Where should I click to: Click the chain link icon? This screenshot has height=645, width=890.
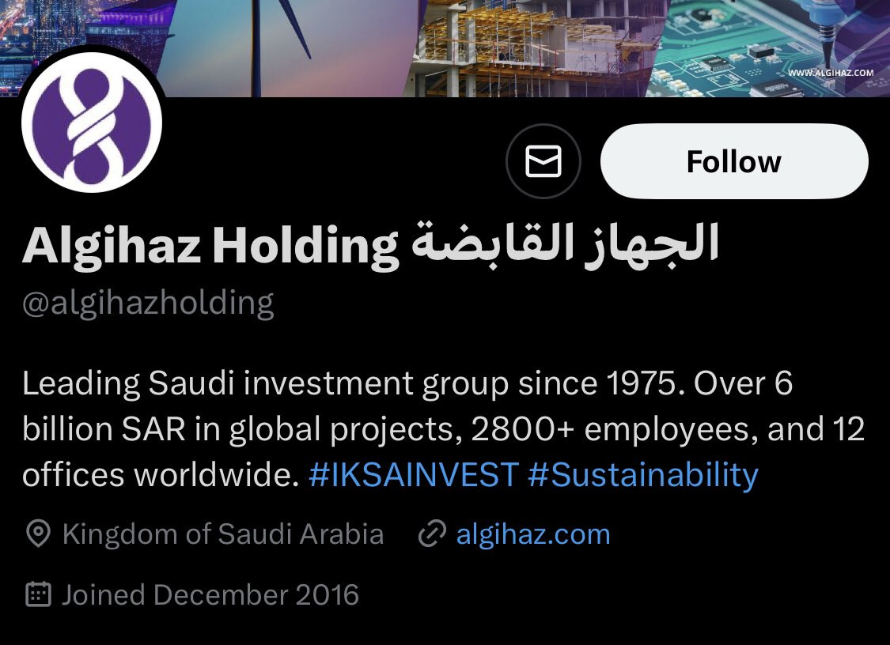(432, 534)
